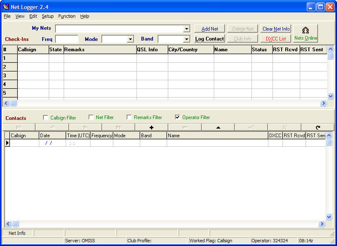Click the Remarks column header

pos(100,50)
